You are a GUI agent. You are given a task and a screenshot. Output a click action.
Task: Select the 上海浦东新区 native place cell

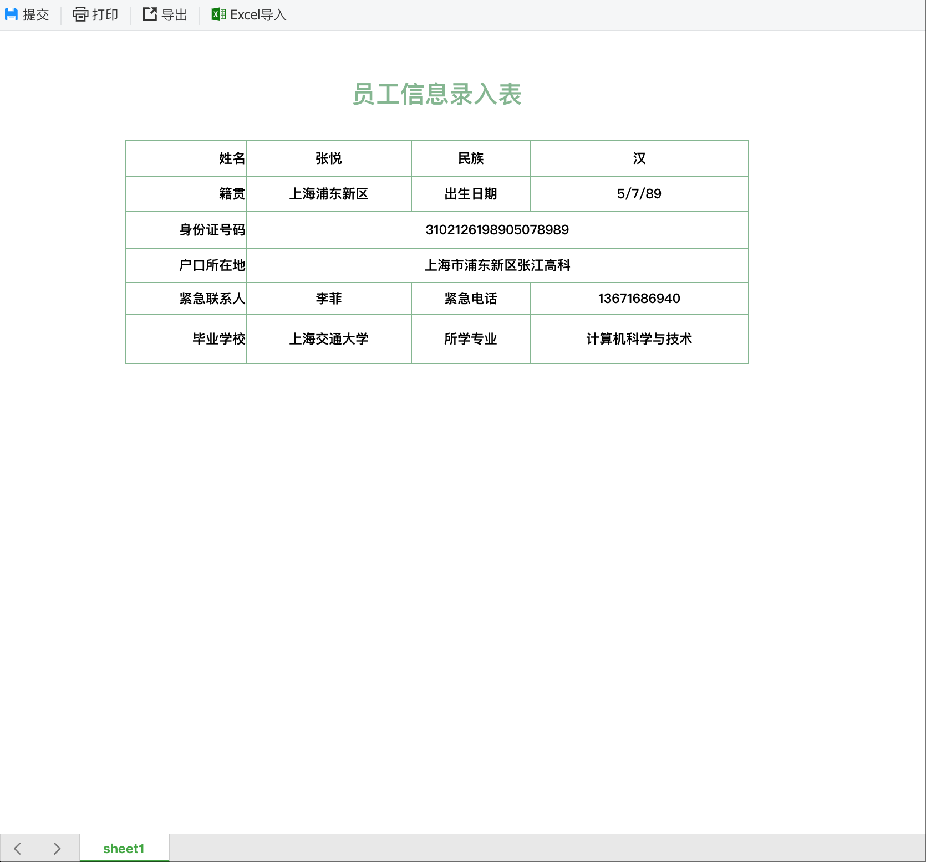coord(329,194)
